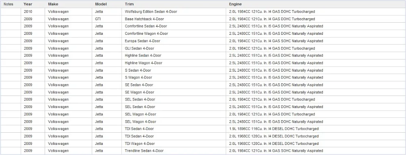Screen dimensions: 406x155
Task: Click the 2009 year cell in the Trendline row
Action: coord(28,151)
